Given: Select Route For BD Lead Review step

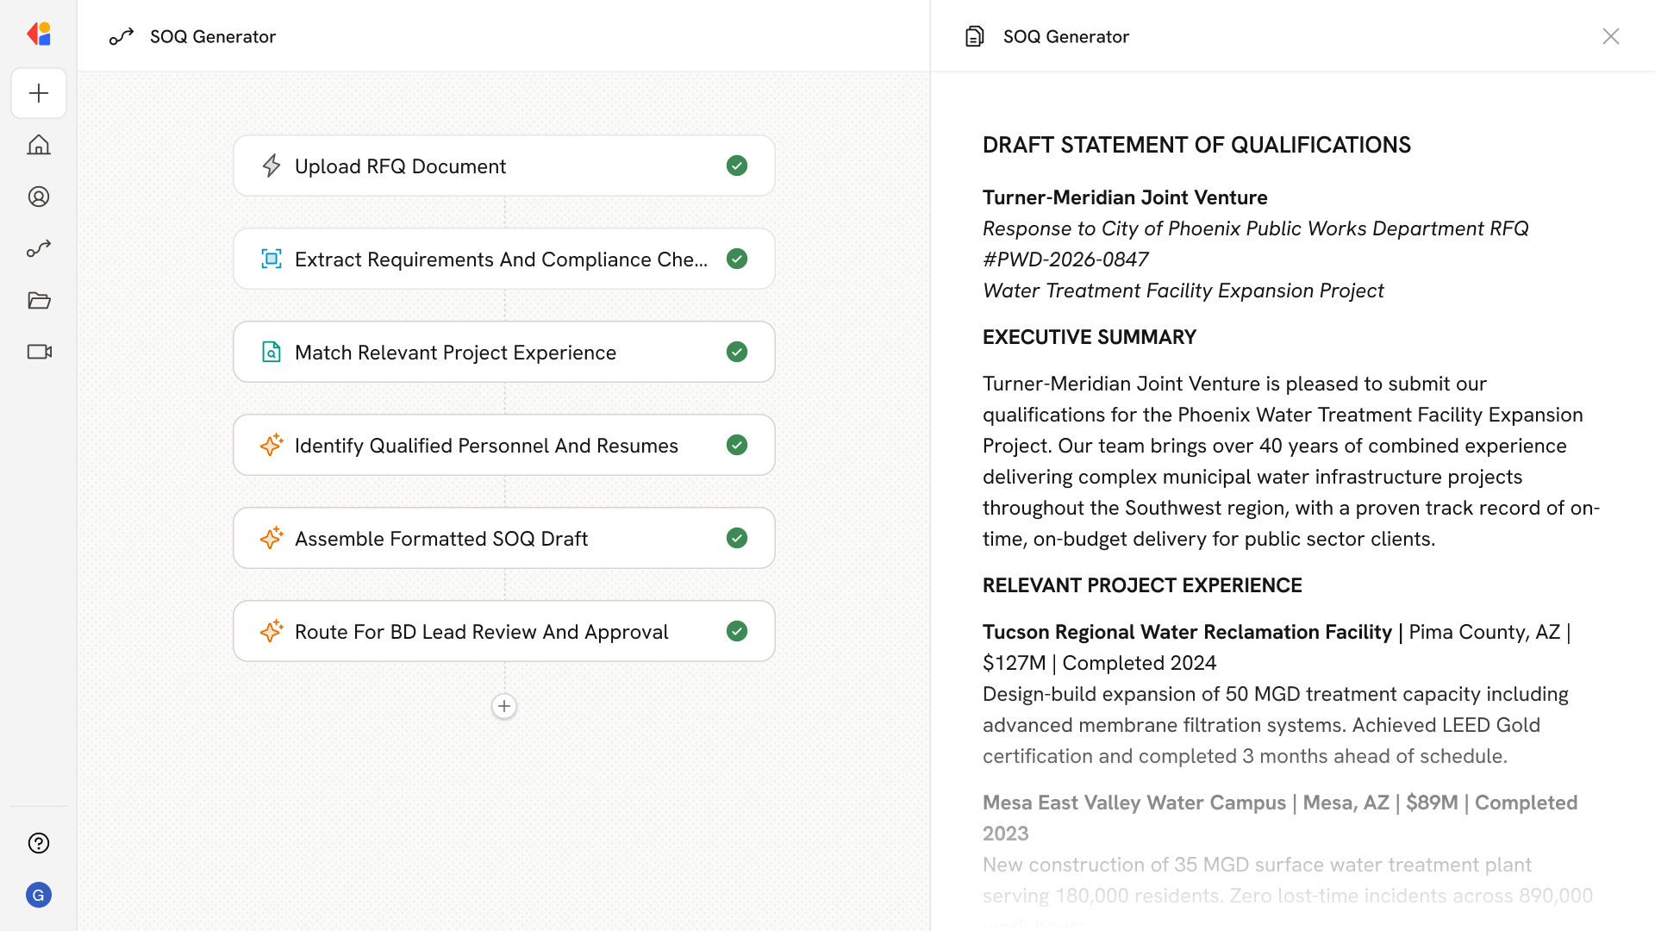Looking at the screenshot, I should click(x=483, y=631).
